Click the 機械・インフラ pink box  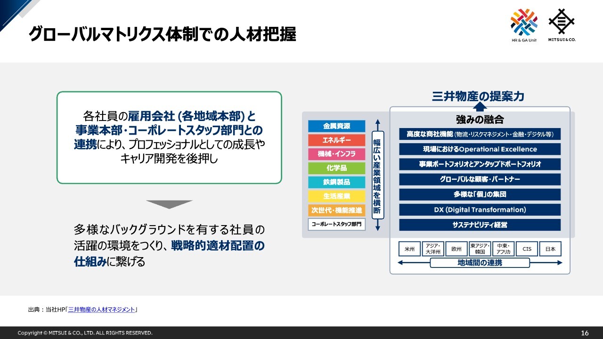[336, 154]
